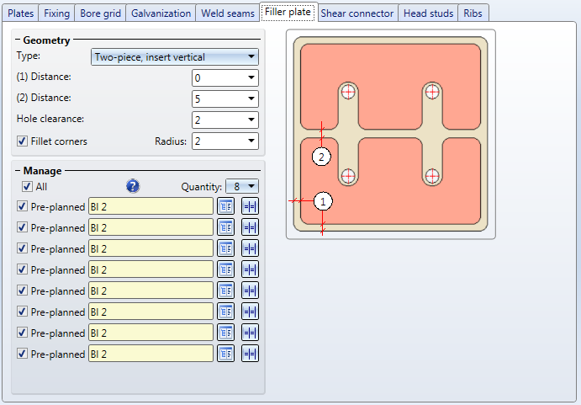Open the Shear connector tab

click(357, 13)
